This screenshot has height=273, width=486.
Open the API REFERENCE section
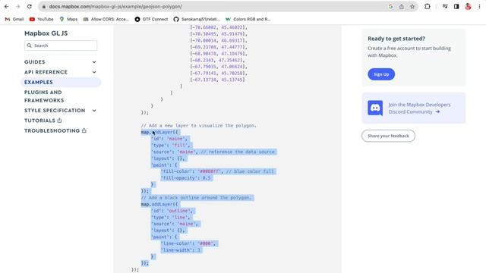click(x=46, y=72)
